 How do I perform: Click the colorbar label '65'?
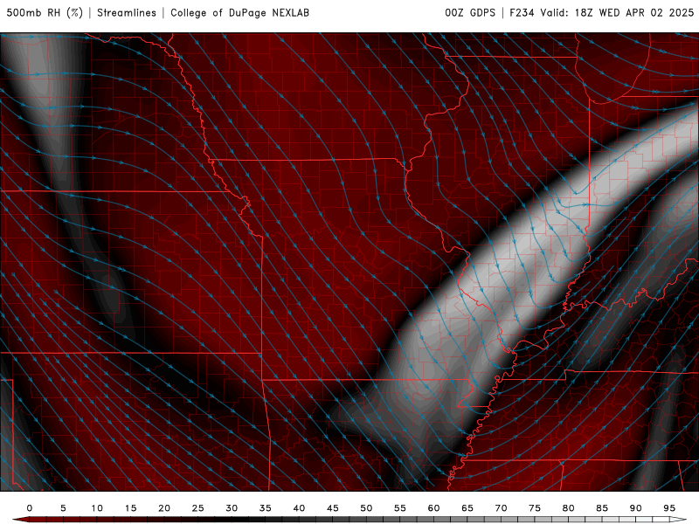[467, 508]
